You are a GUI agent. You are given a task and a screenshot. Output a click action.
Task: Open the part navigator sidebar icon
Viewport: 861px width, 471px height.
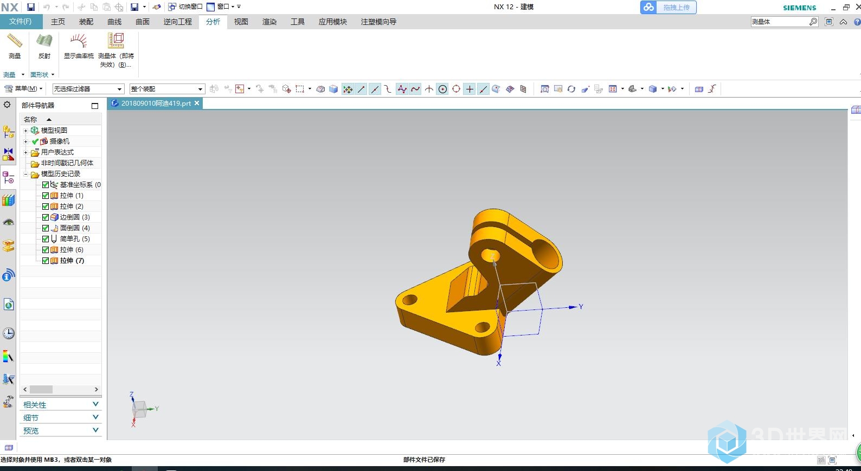click(8, 177)
